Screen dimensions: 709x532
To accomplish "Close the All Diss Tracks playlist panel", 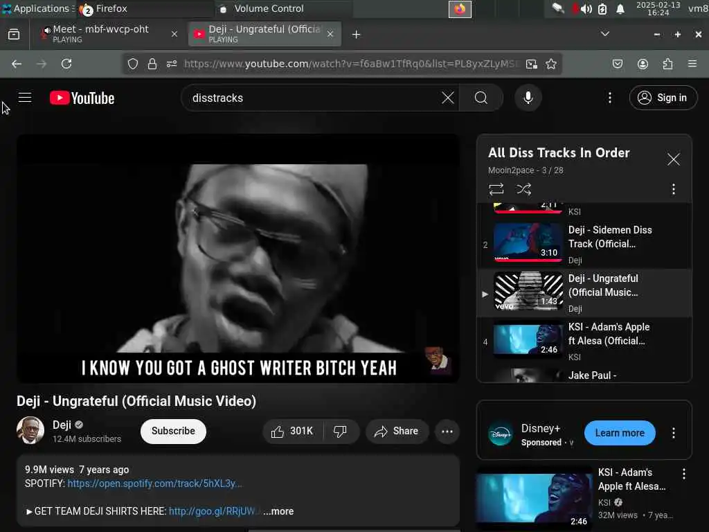I will 673,159.
